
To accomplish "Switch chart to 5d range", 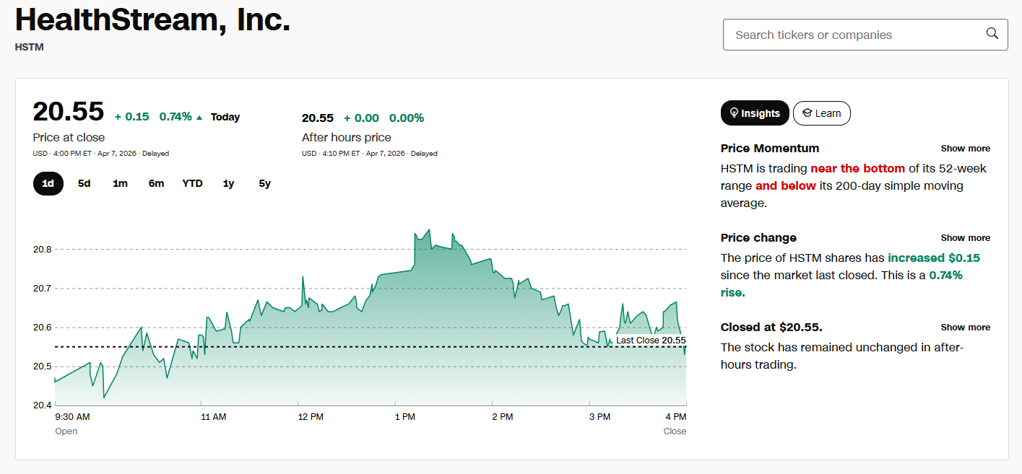I will [85, 183].
